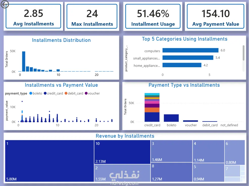Select the treemap tile with 1.27M revenue
The width and height of the screenshot is (249, 186).
click(171, 172)
